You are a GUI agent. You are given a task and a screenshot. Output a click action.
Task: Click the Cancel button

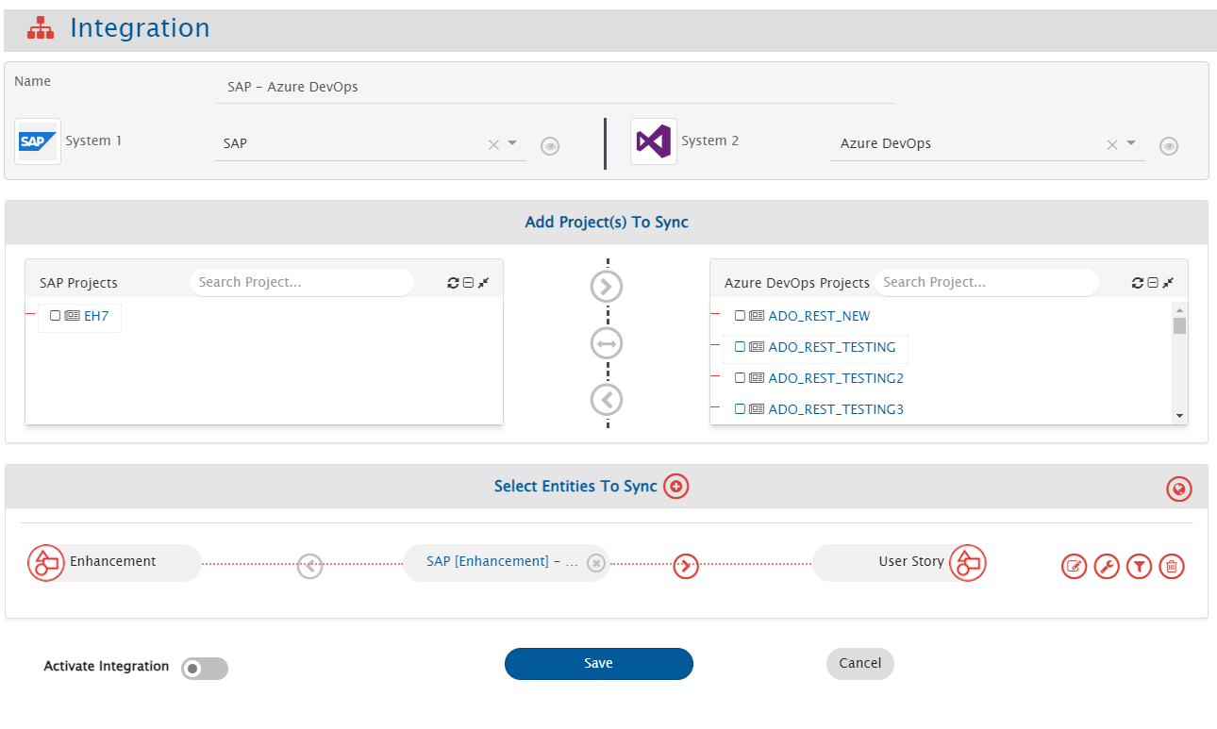click(859, 663)
